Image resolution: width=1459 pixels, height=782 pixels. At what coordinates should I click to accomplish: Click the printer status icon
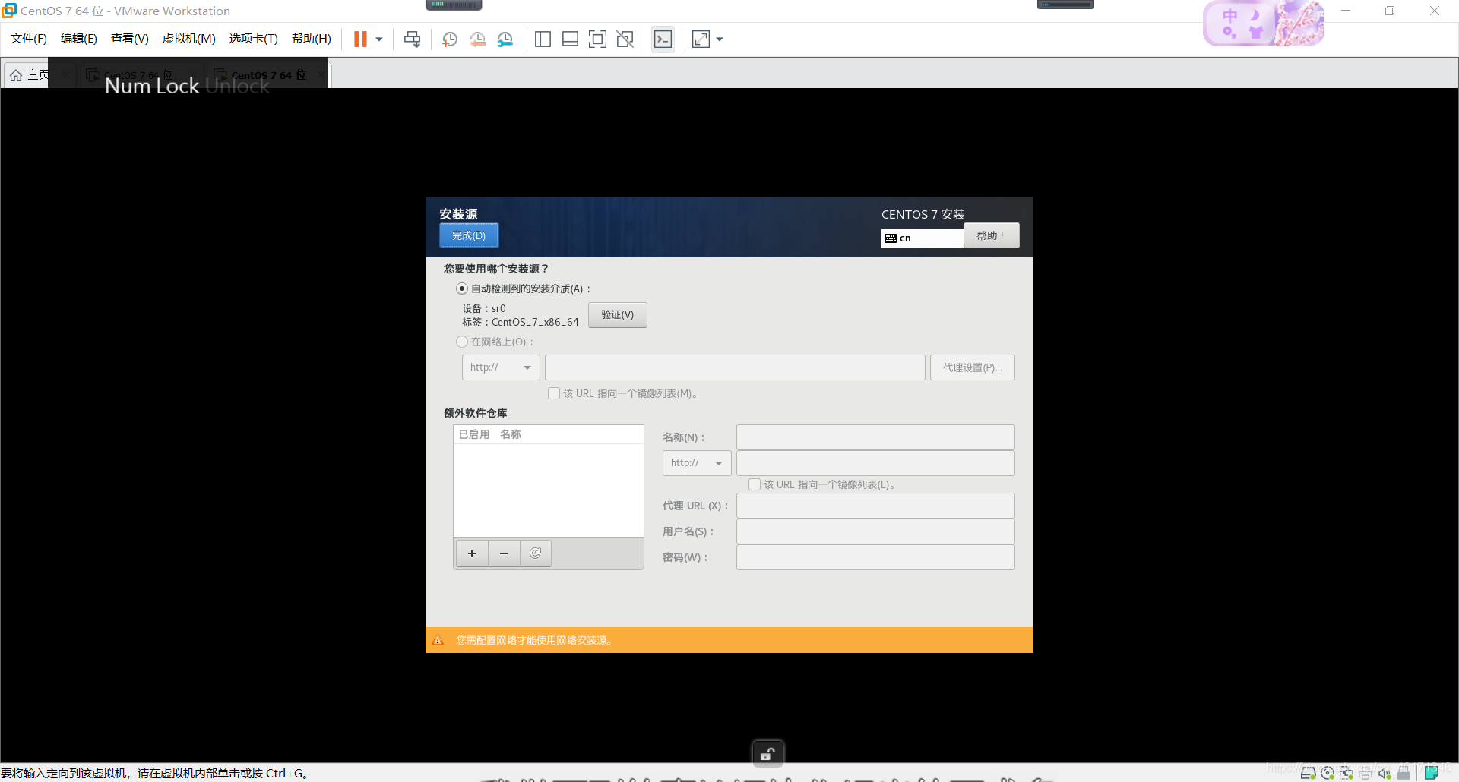[x=1366, y=773]
